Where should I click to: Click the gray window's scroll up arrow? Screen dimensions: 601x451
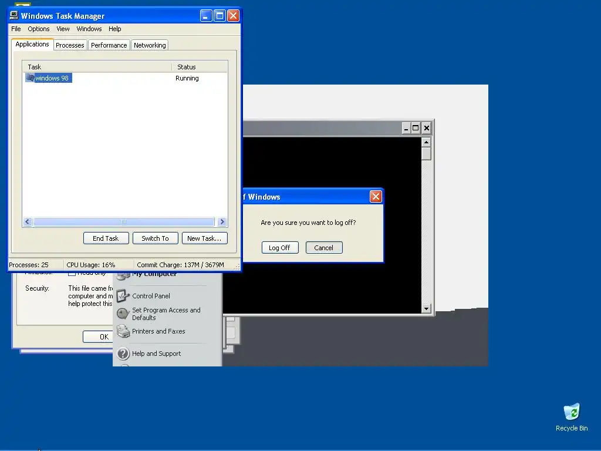tap(426, 142)
